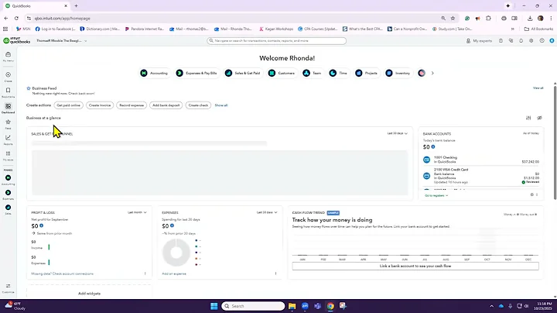Click the Add widgets tile

click(x=89, y=292)
